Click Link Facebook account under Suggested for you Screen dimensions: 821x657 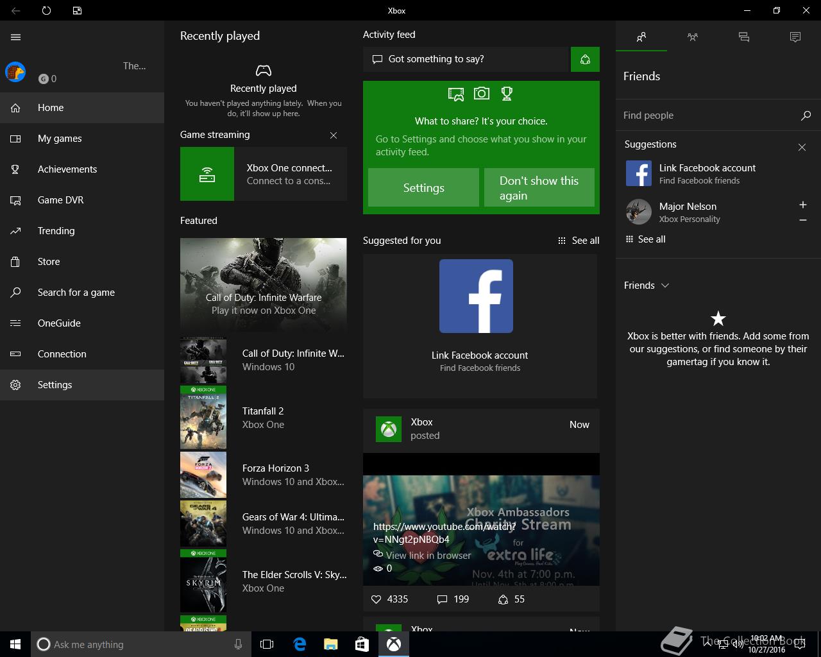(480, 355)
